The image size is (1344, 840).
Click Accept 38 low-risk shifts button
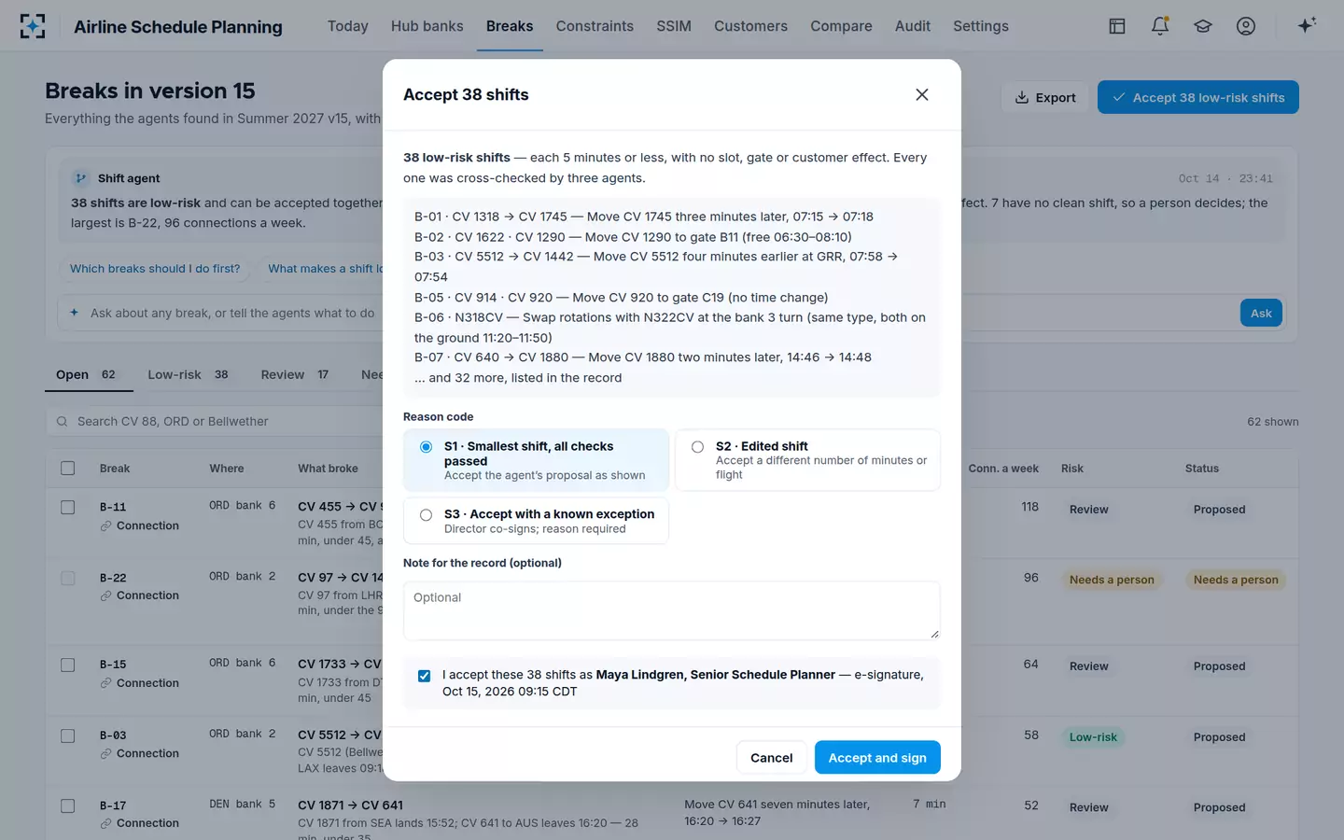coord(1198,97)
